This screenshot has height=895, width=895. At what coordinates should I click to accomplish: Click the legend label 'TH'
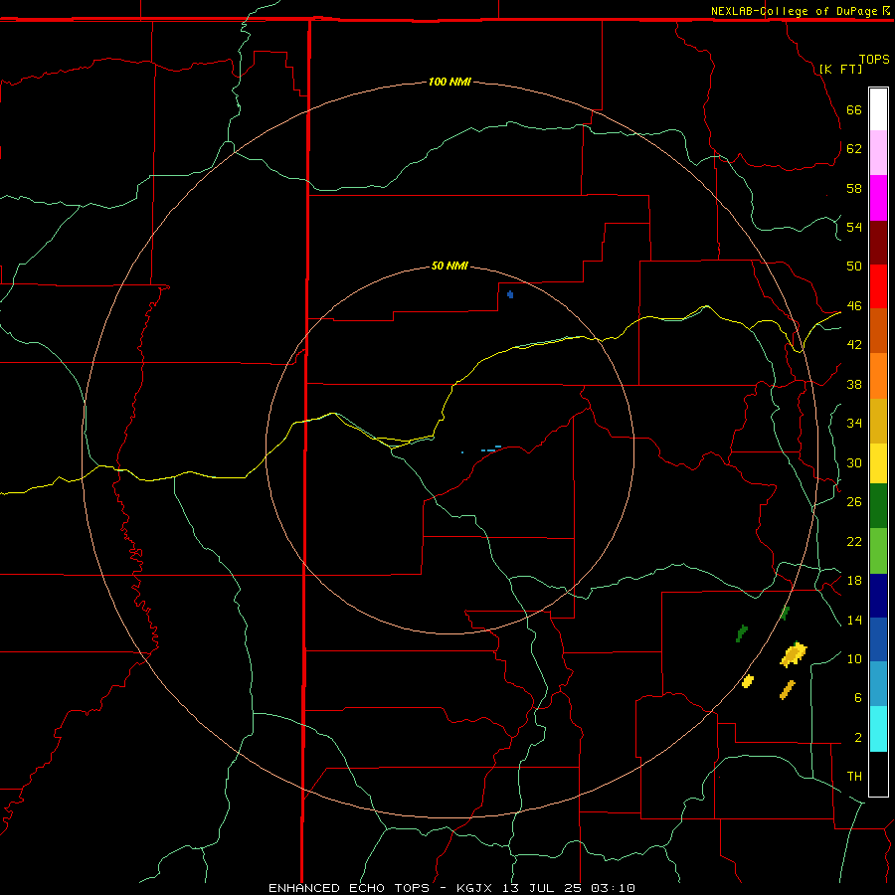[854, 777]
